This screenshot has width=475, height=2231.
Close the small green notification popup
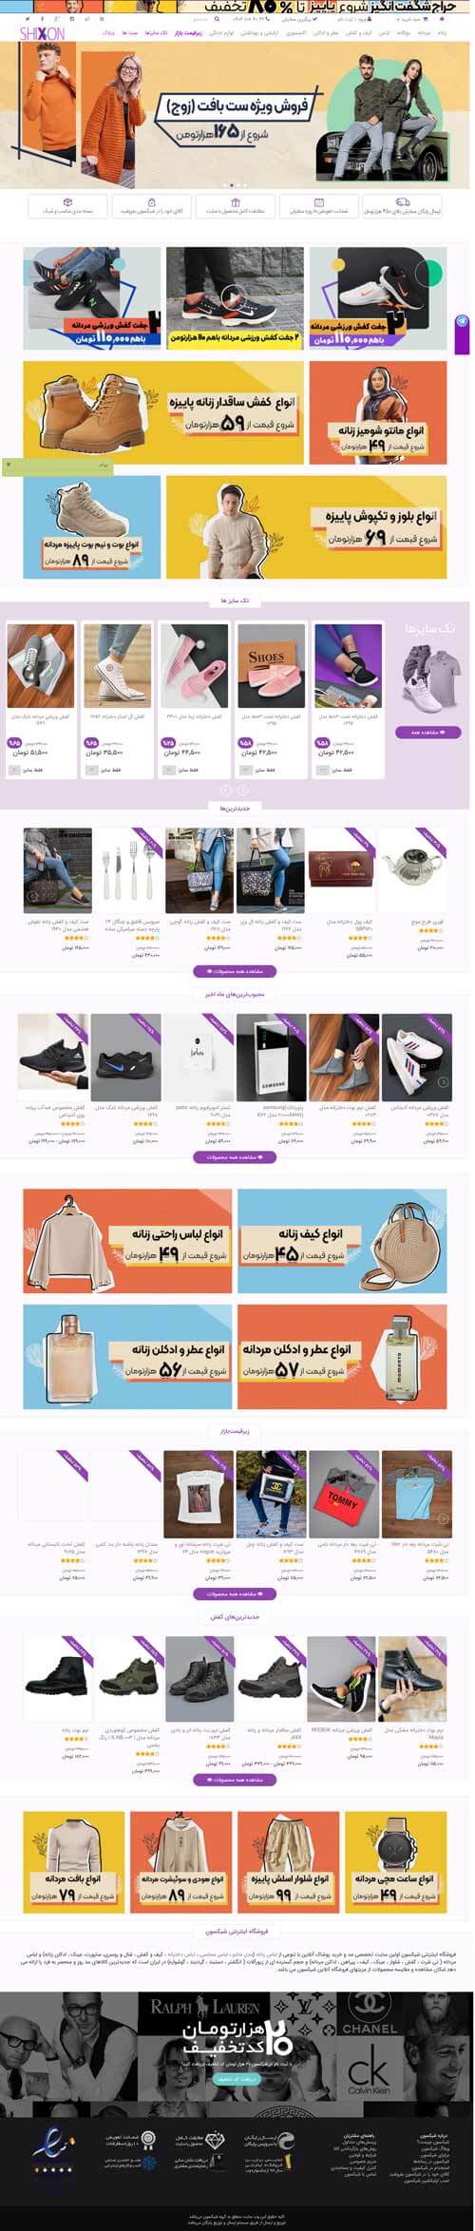(9, 465)
